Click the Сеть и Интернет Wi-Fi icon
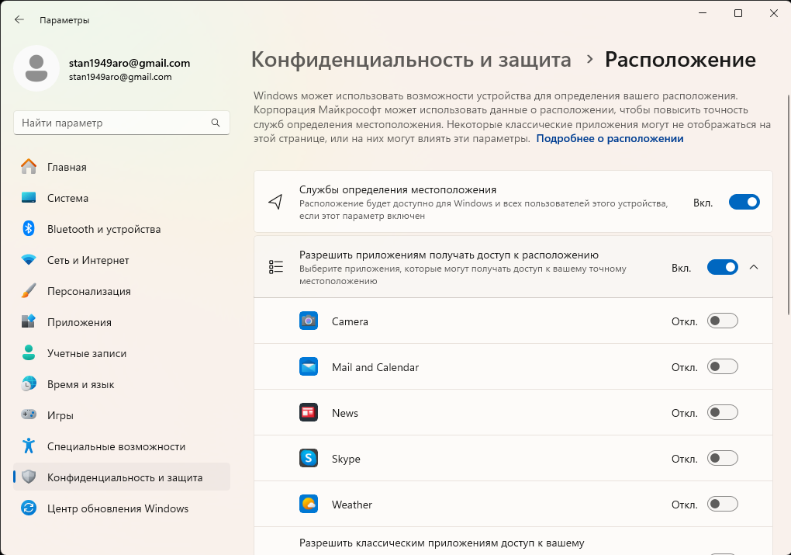Image resolution: width=791 pixels, height=555 pixels. 29,259
